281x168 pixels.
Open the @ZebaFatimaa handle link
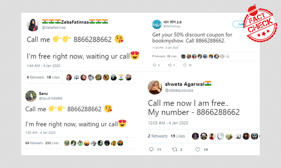(54, 28)
